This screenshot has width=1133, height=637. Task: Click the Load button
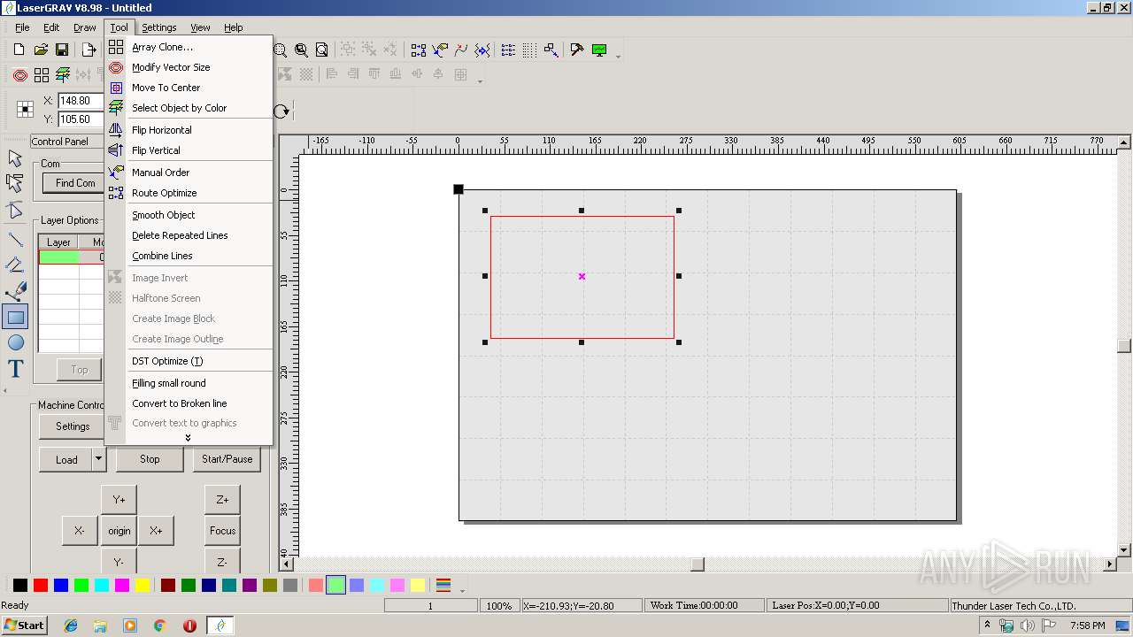click(x=66, y=459)
